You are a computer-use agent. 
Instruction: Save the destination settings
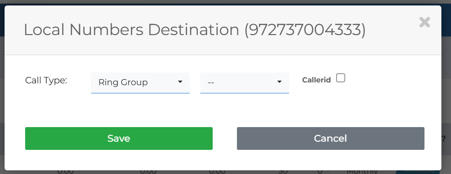click(x=119, y=138)
